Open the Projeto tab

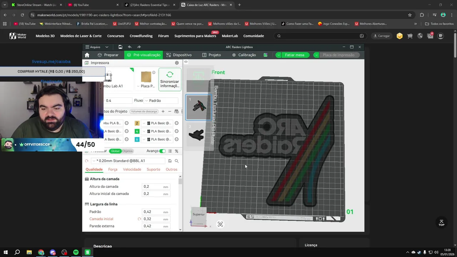coord(211,55)
